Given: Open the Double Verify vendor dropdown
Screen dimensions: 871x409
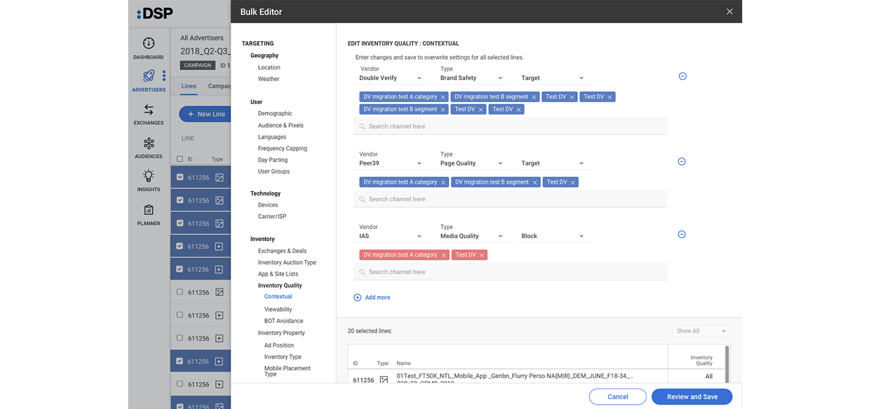Looking at the screenshot, I should click(391, 78).
